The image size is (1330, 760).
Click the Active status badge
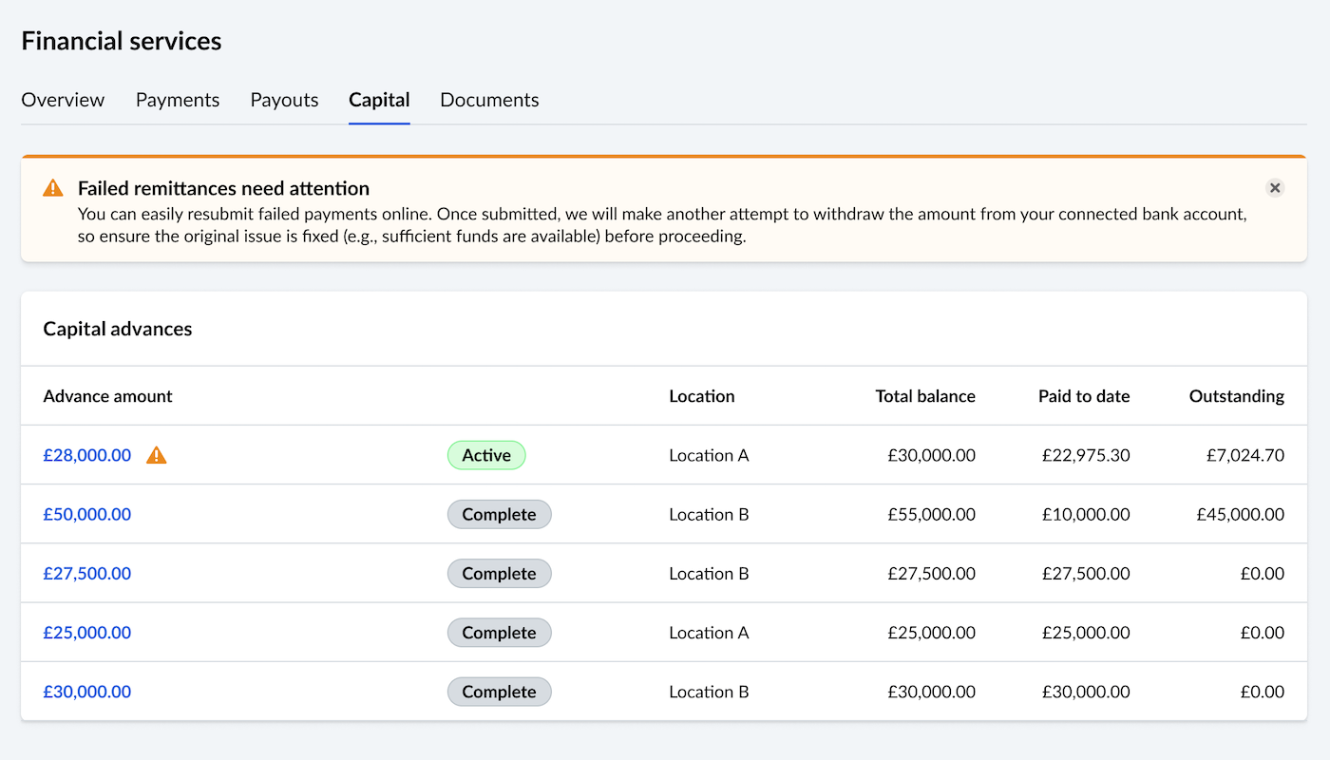[x=486, y=455]
